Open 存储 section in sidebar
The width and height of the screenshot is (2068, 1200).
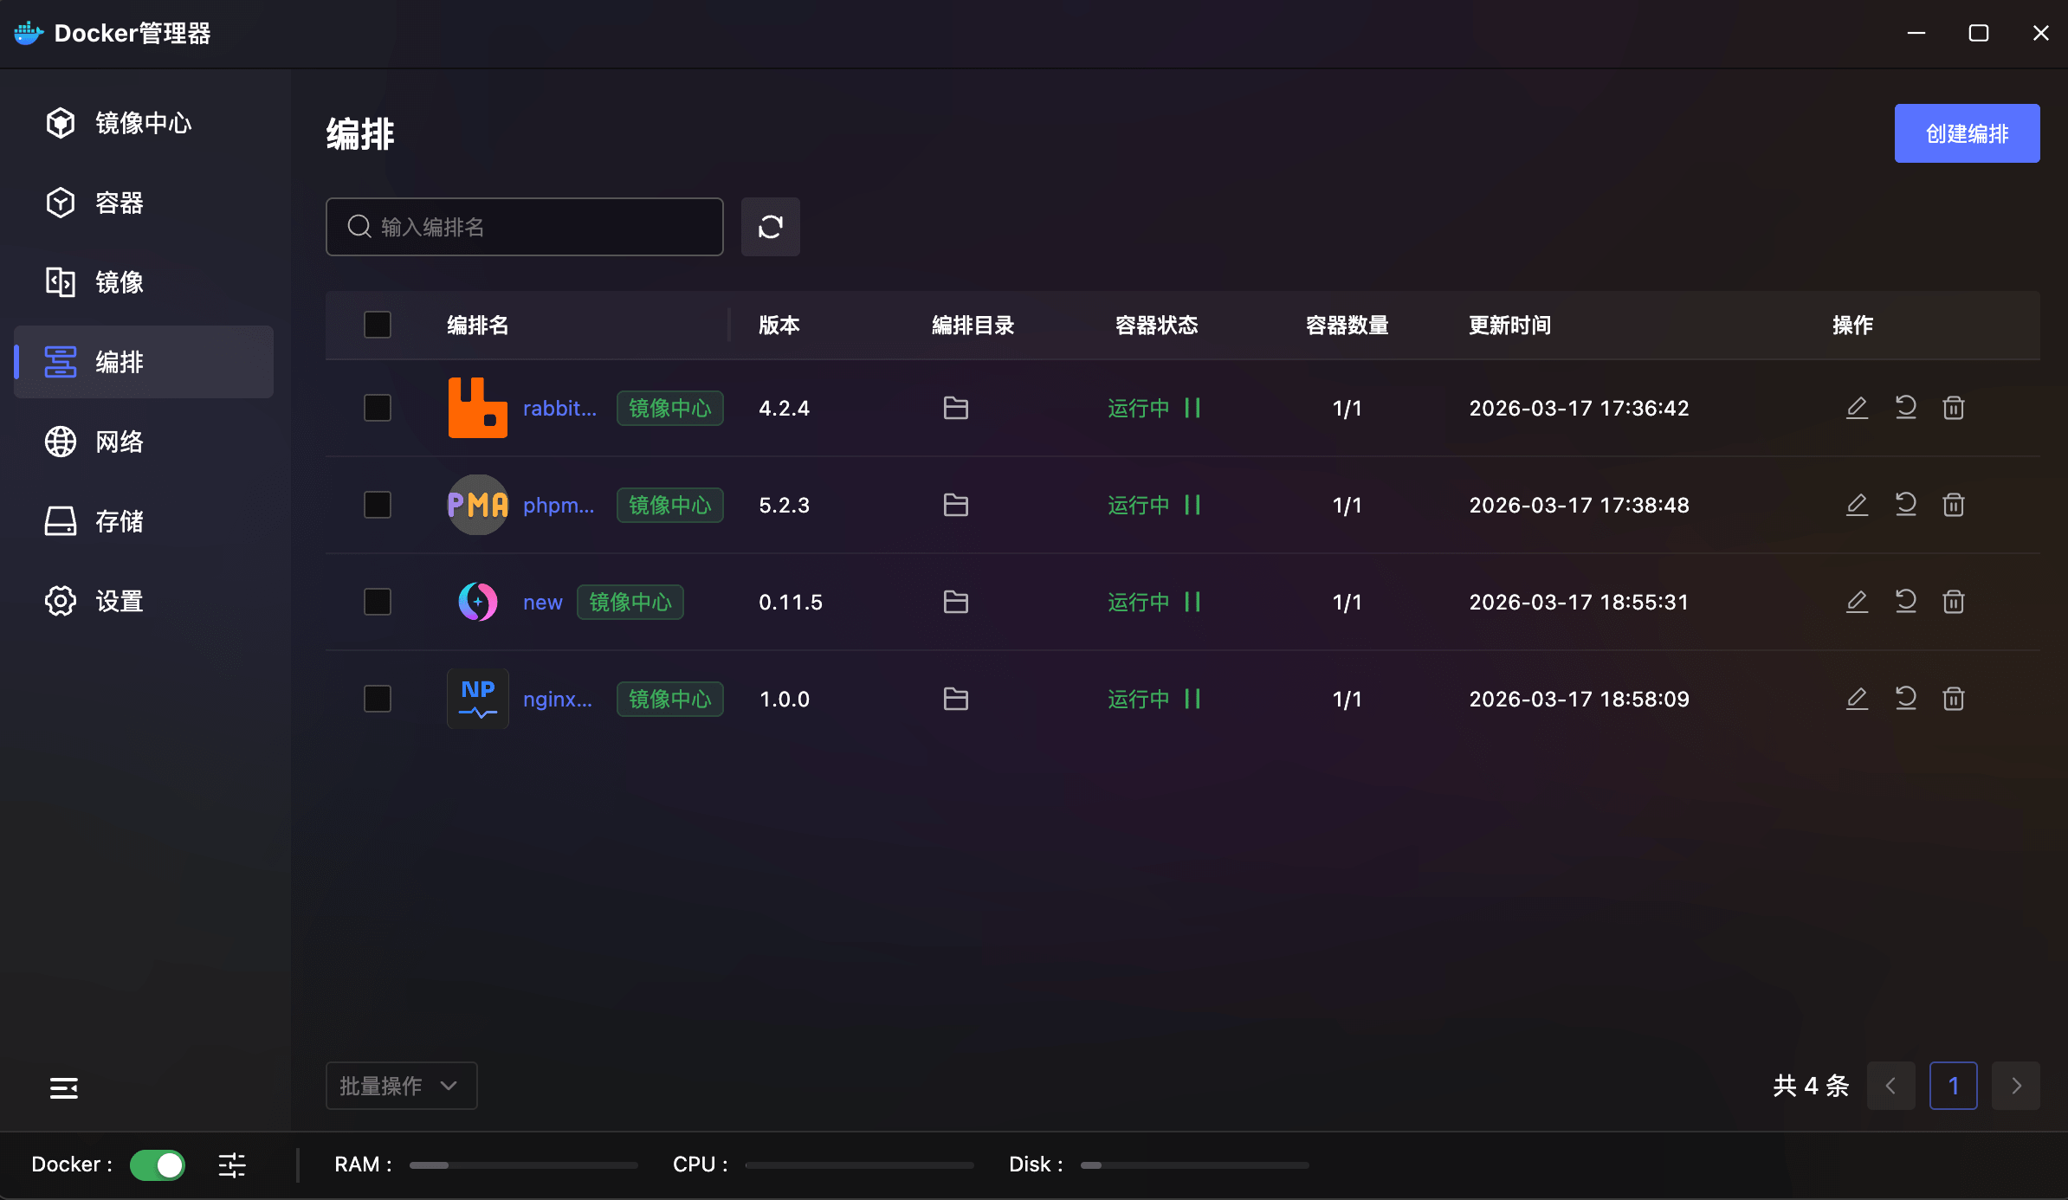144,521
